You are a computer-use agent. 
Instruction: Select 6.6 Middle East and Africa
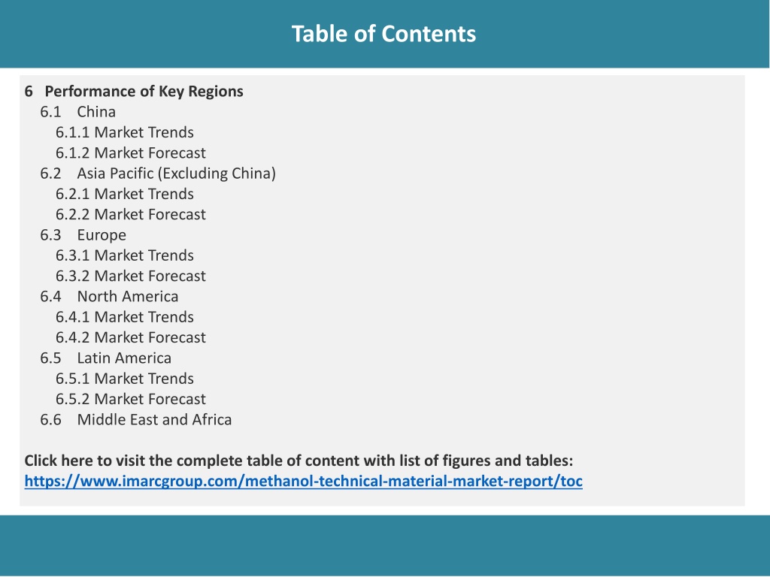point(136,419)
